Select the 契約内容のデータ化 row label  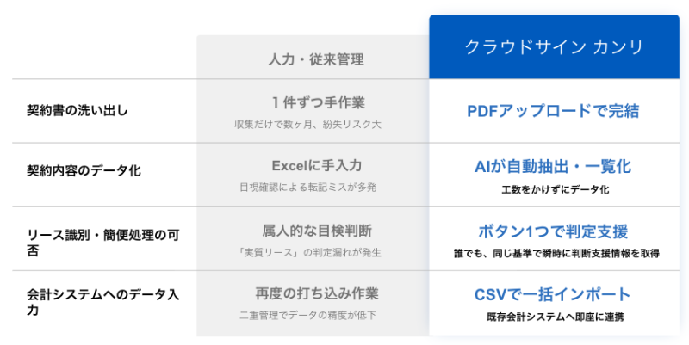click(x=84, y=170)
